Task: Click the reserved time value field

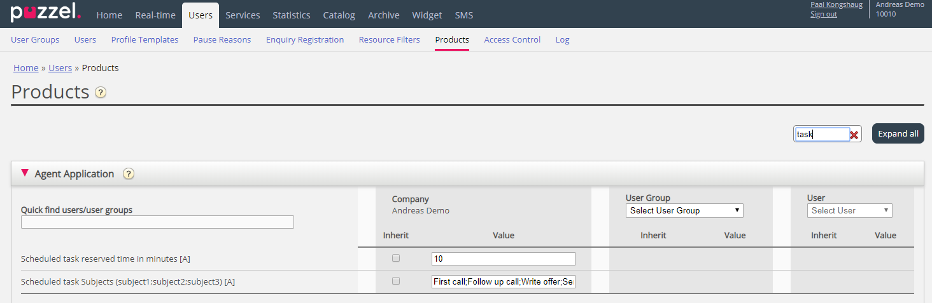Action: tap(503, 259)
